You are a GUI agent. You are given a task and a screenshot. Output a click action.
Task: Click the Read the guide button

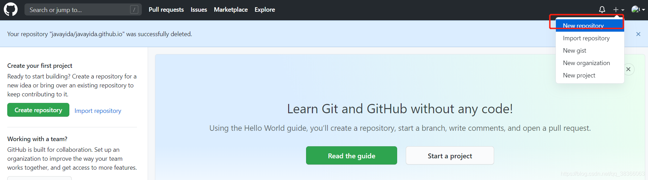click(352, 156)
